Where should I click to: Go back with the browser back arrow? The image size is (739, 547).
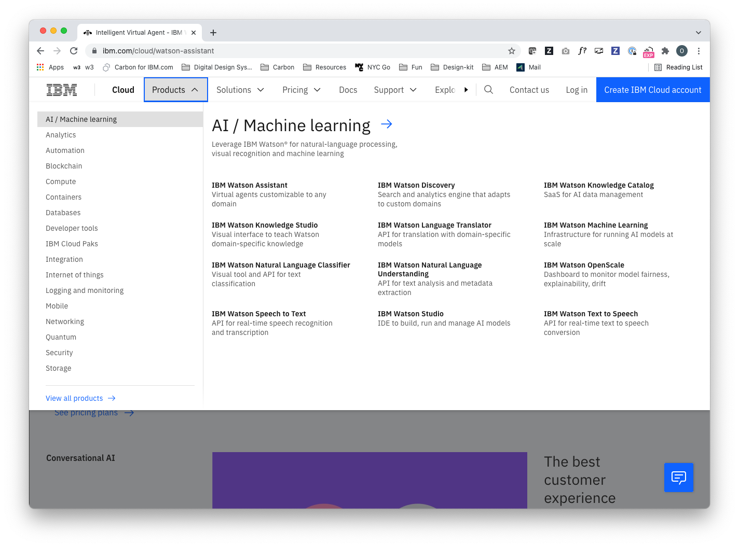click(40, 51)
